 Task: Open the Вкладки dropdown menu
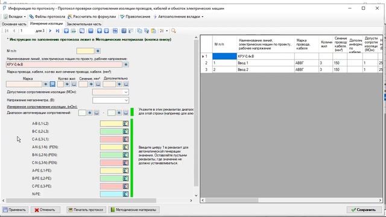tap(14, 17)
